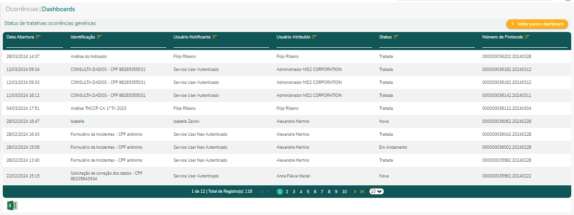Viewport: 574px width, 215px height.
Task: Focus the Status column filter field
Action: [427, 44]
